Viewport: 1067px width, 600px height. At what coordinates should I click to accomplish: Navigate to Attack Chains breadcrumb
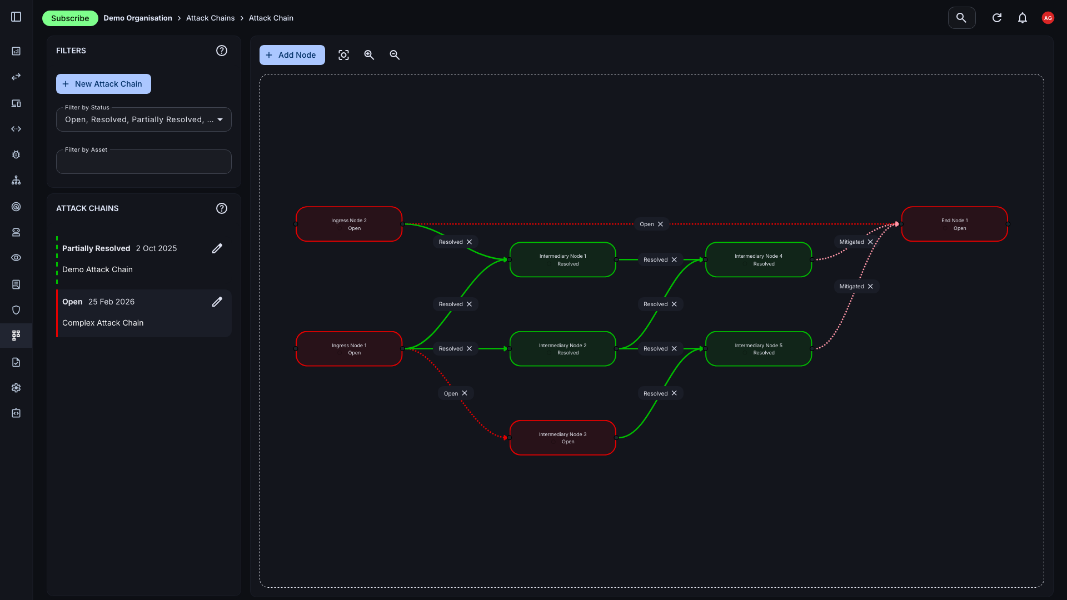[x=210, y=18]
